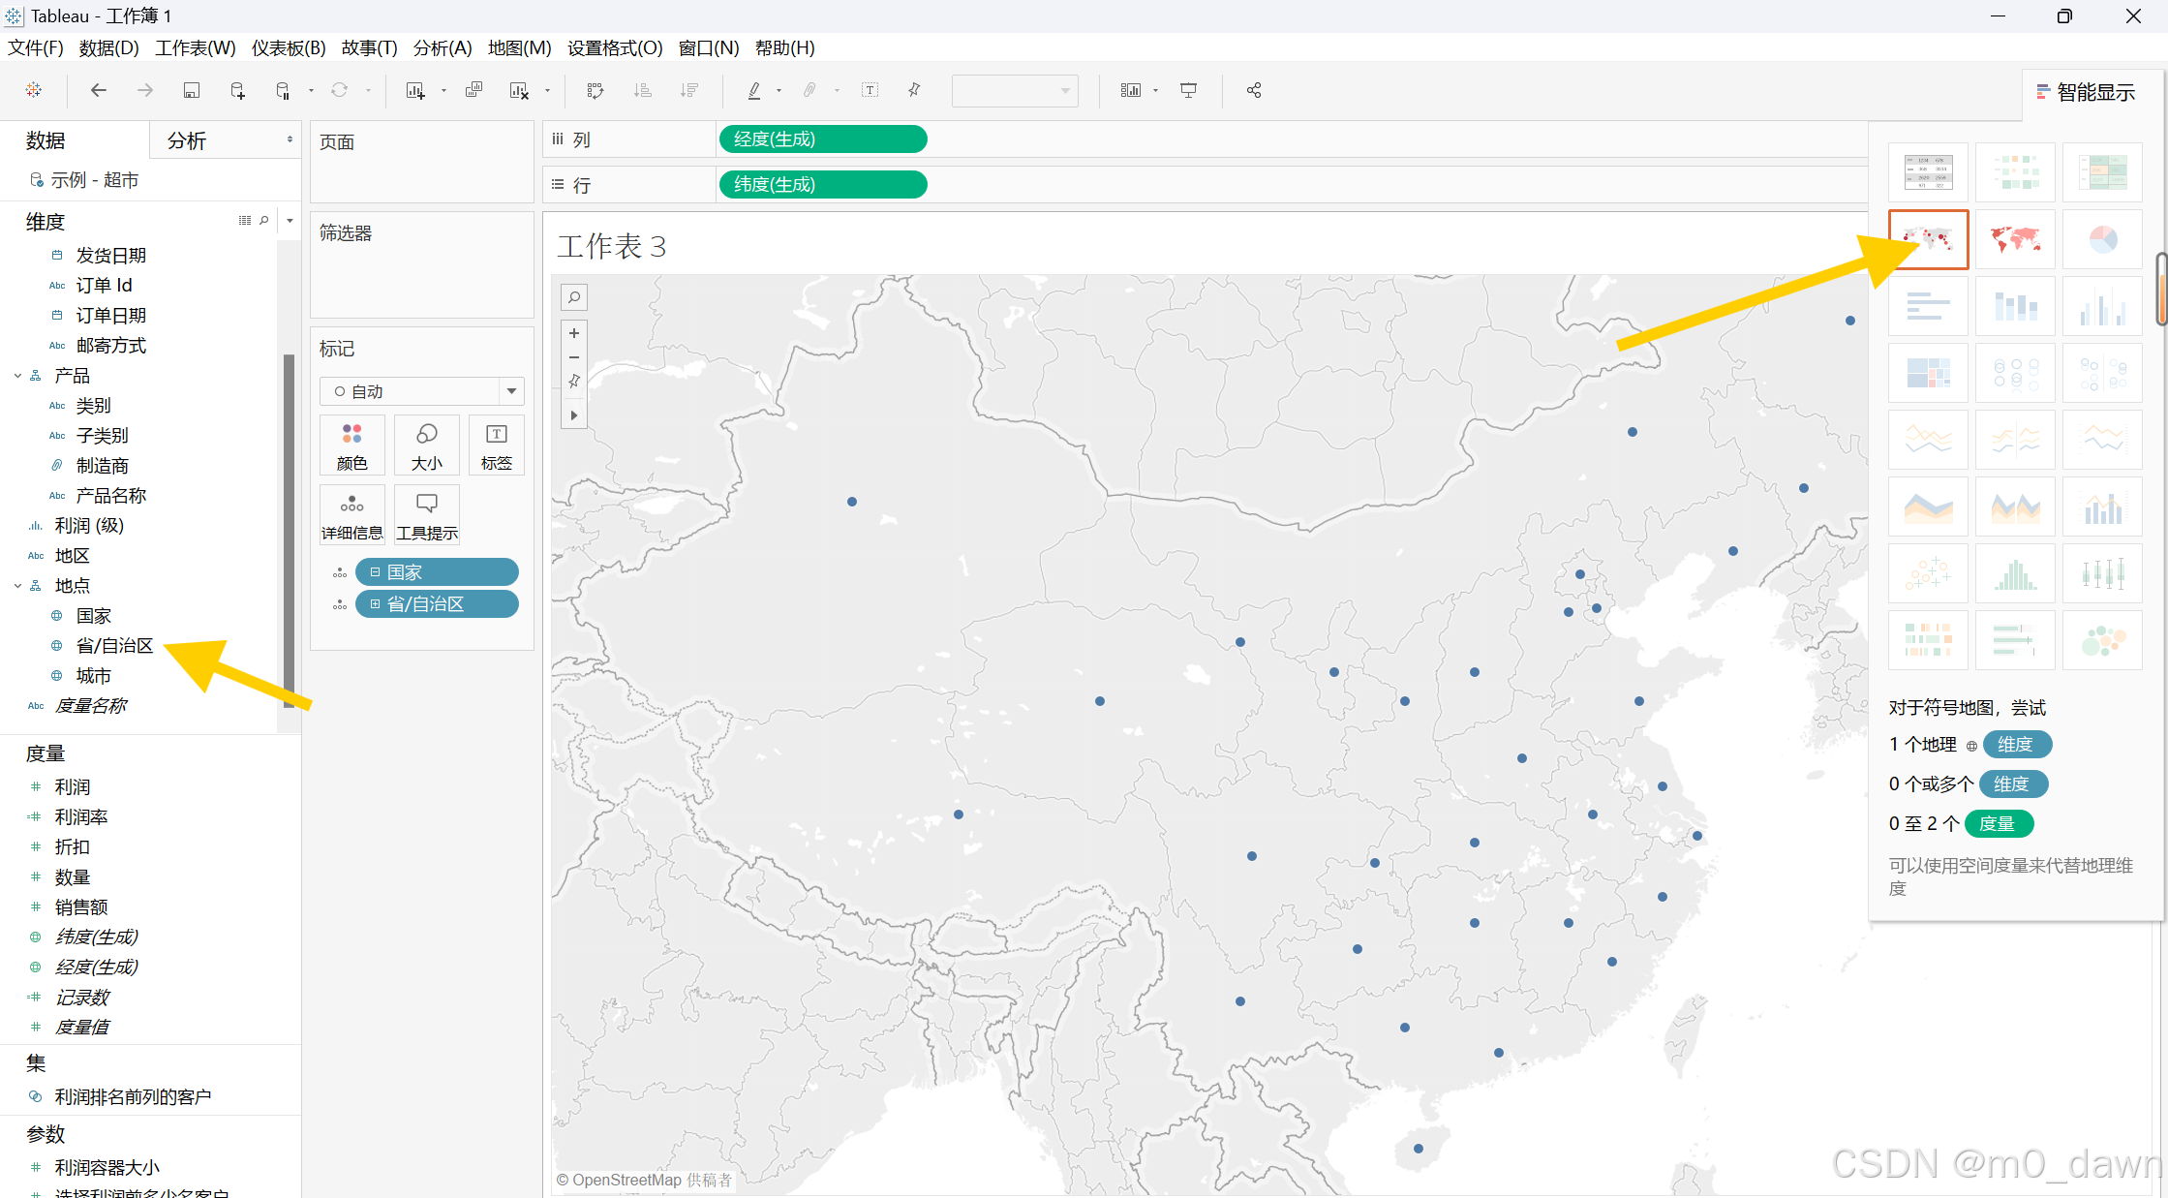Click the Size marks button
Image resolution: width=2168 pixels, height=1198 pixels.
[x=426, y=445]
